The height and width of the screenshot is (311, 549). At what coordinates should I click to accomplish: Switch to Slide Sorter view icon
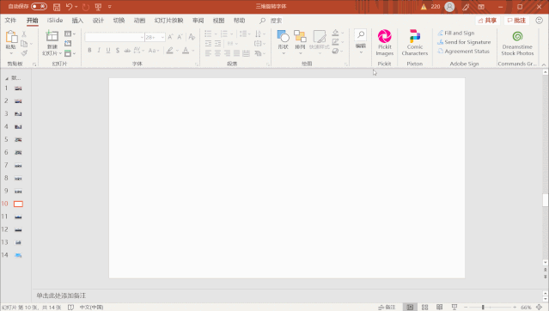[x=424, y=308]
